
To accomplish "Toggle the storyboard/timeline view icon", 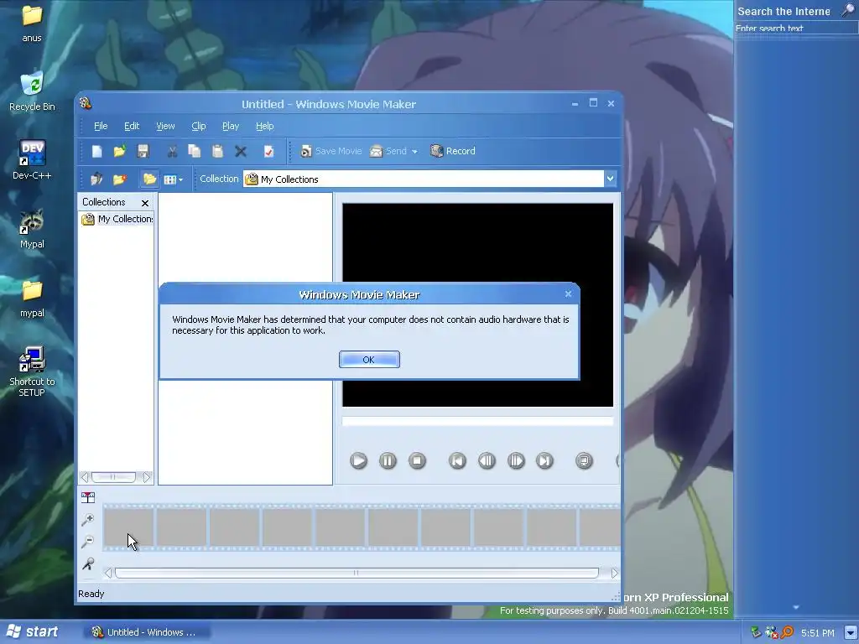I will coord(87,497).
